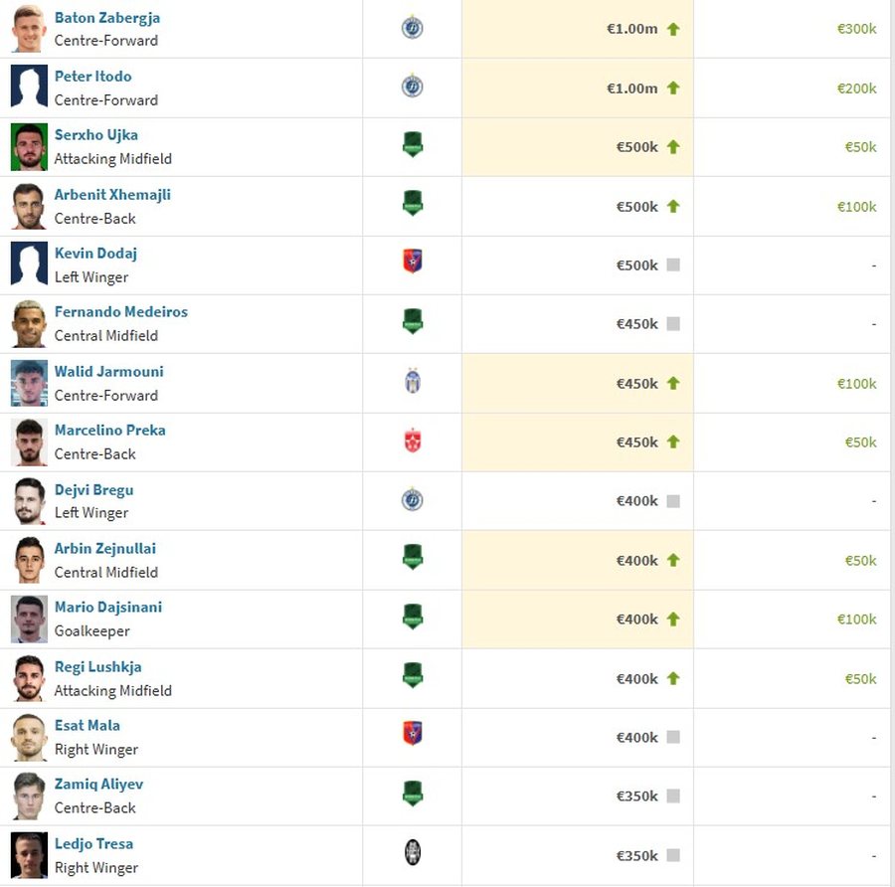
Task: Click the club crest next to Baton Zabergja
Action: (412, 28)
